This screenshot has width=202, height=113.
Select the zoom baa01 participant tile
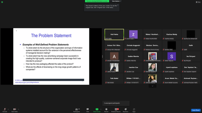coord(133,35)
